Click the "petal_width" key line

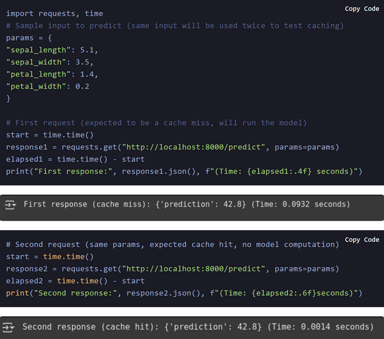click(47, 86)
